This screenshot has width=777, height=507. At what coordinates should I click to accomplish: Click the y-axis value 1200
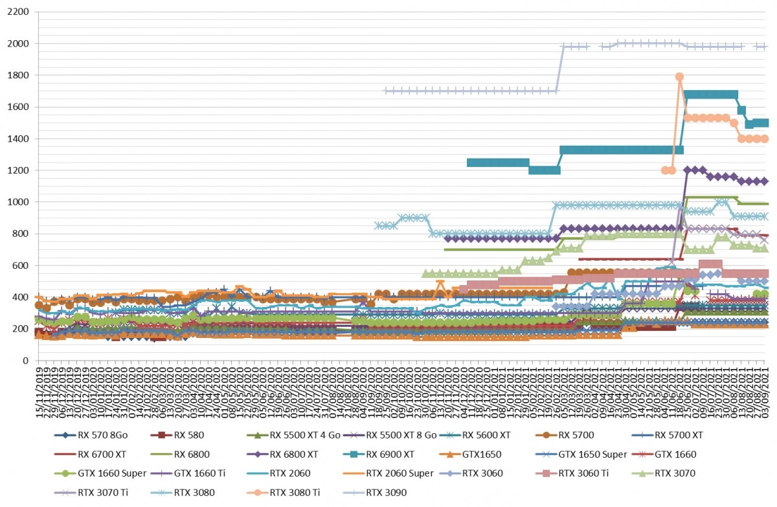click(x=19, y=171)
